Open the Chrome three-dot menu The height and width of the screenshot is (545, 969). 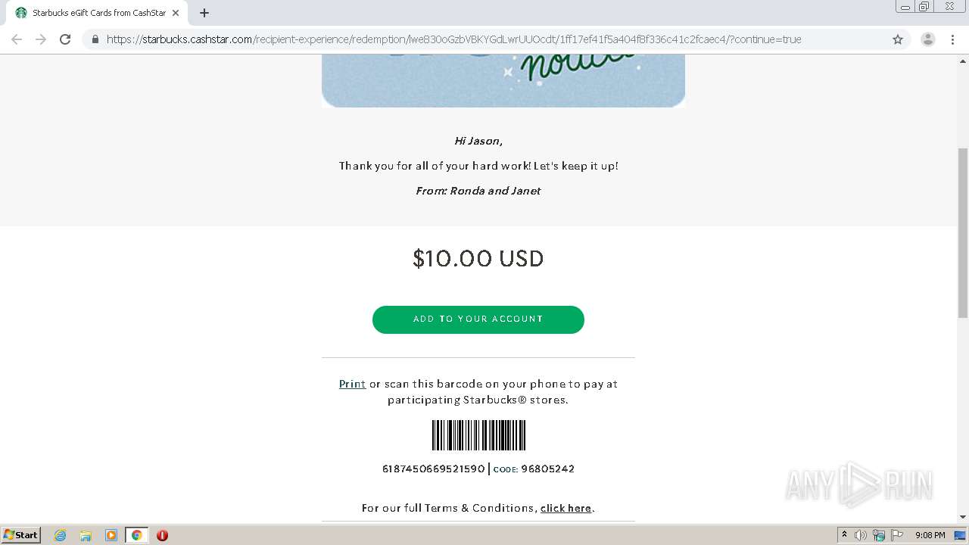952,39
